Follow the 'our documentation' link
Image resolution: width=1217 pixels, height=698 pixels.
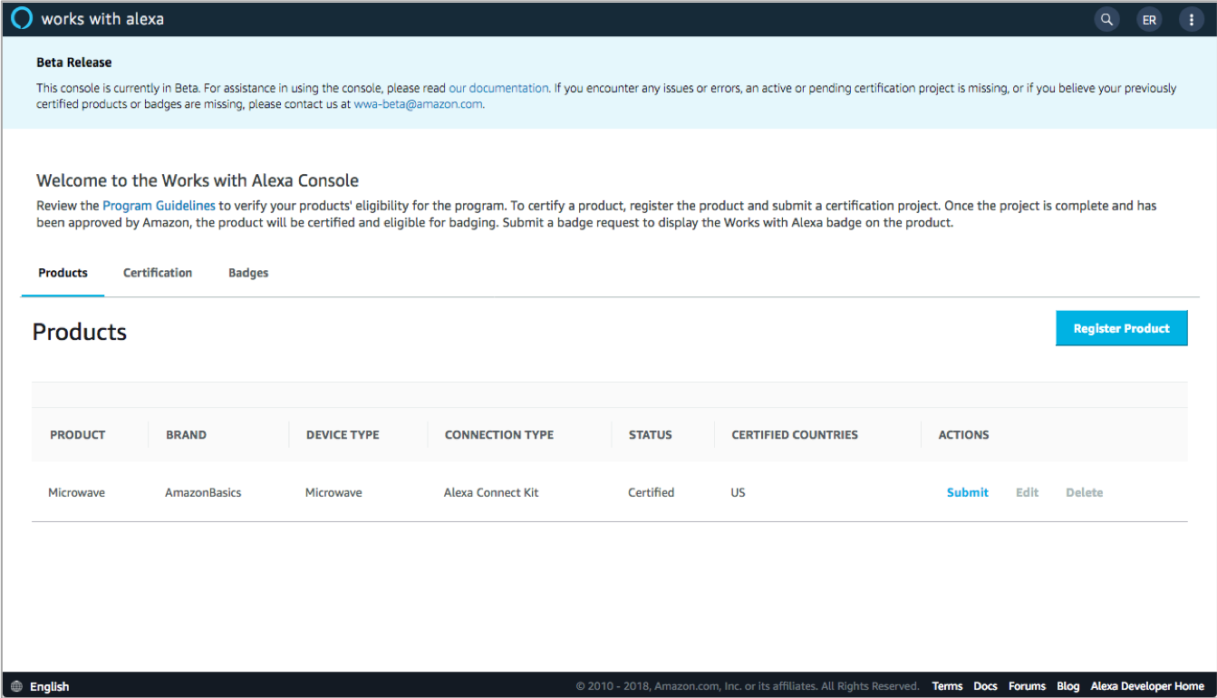[x=498, y=88]
